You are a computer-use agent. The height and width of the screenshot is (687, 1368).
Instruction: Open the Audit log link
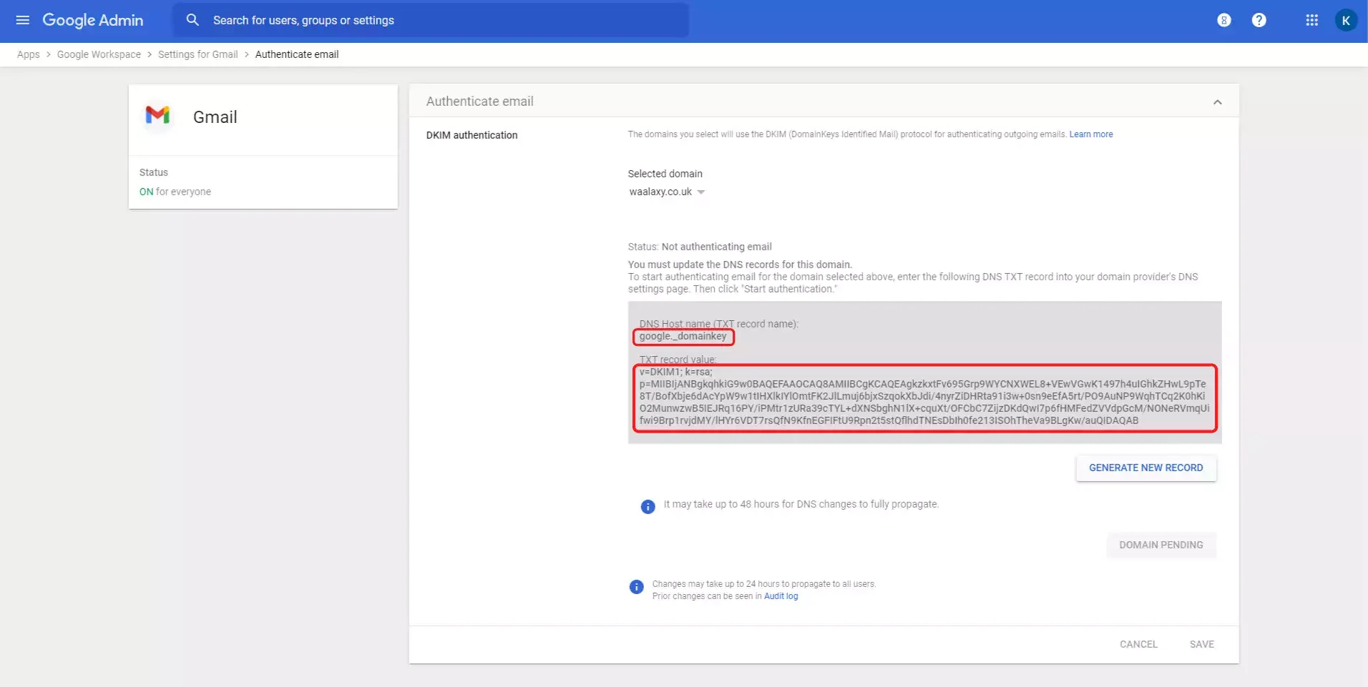tap(781, 596)
